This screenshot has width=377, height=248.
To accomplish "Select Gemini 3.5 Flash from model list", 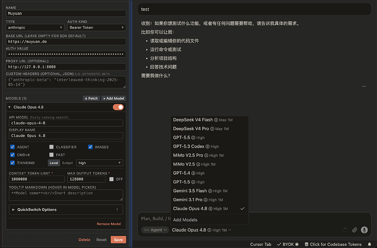I will 209,191.
